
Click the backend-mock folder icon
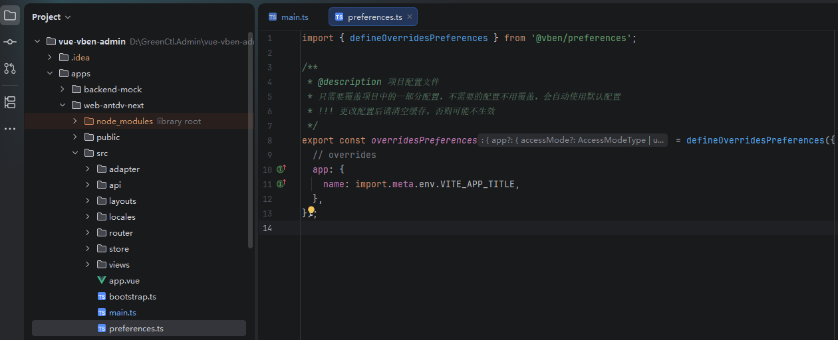pos(76,89)
